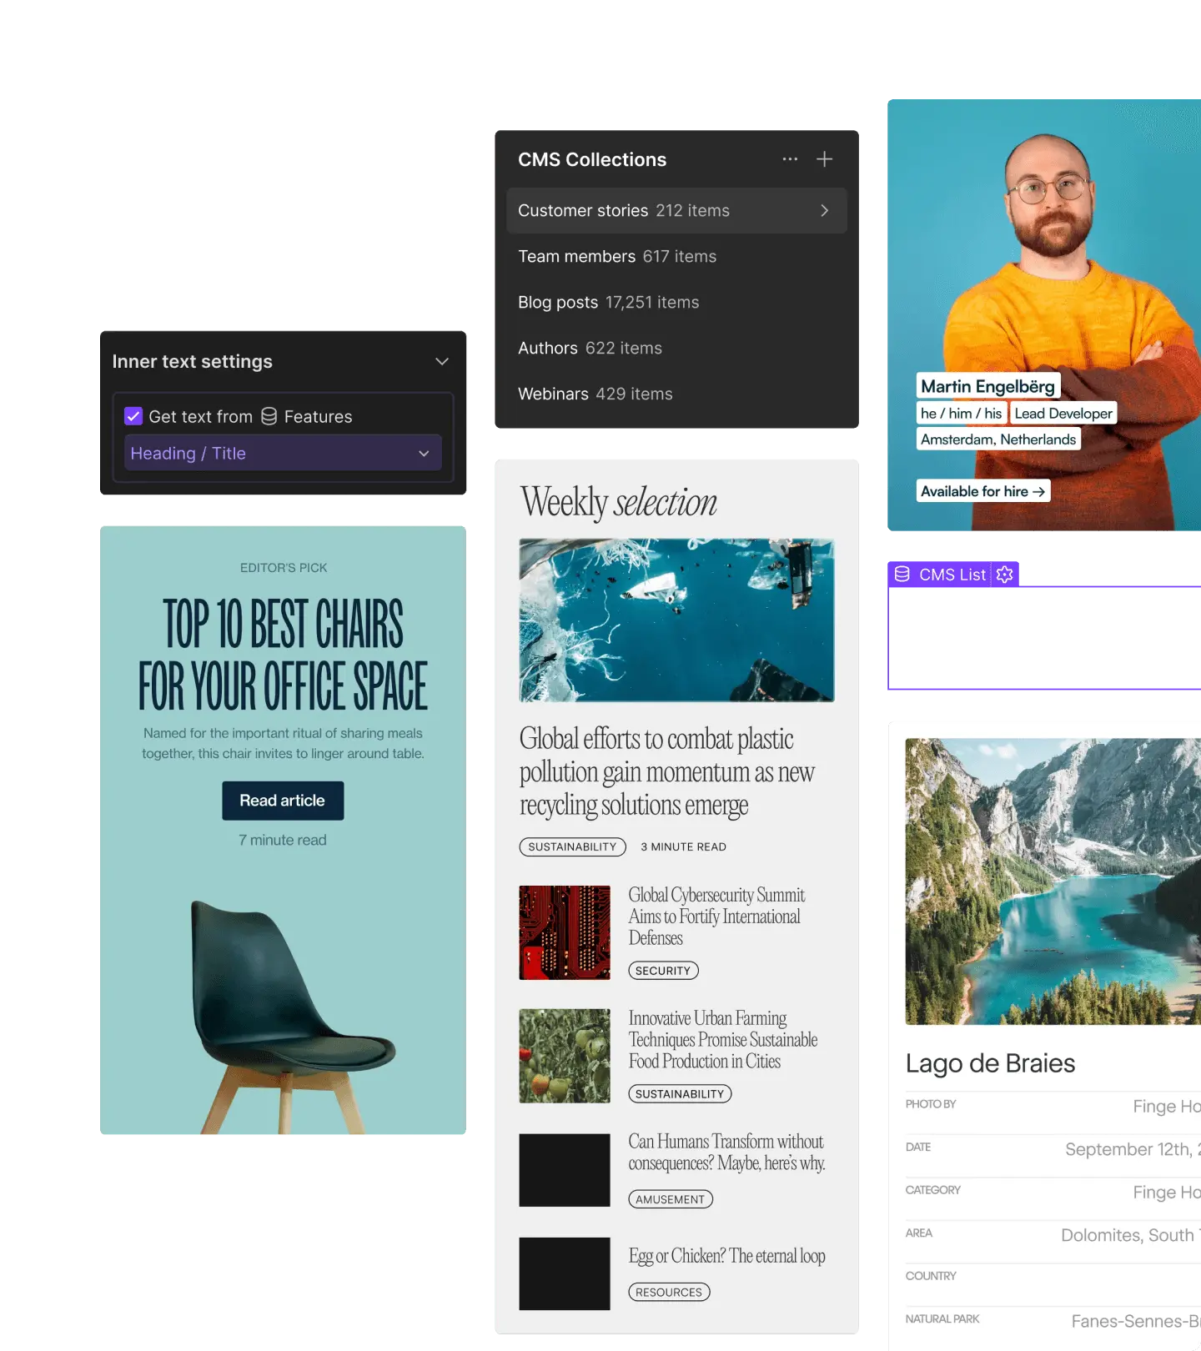The width and height of the screenshot is (1201, 1351).
Task: Open the Innovative Urban Farming article headline
Action: pyautogui.click(x=722, y=1040)
